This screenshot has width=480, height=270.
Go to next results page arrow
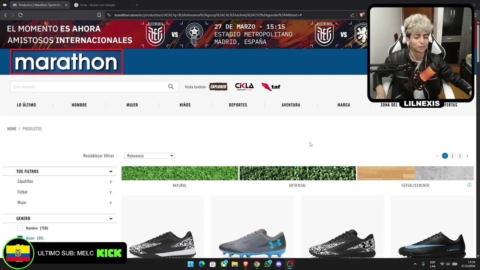[x=467, y=156]
